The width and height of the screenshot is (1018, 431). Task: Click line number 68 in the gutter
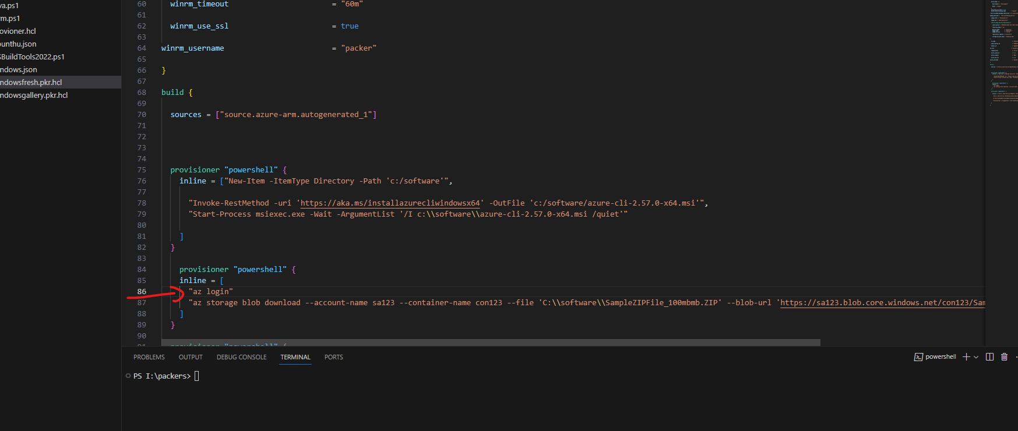142,93
